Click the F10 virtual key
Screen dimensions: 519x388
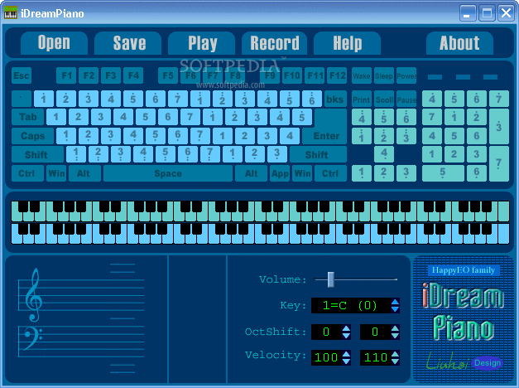(291, 75)
